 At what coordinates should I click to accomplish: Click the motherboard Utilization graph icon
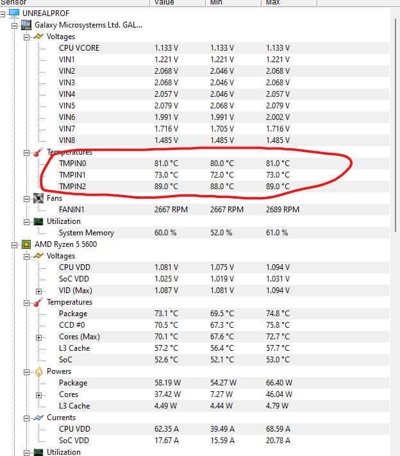38,222
